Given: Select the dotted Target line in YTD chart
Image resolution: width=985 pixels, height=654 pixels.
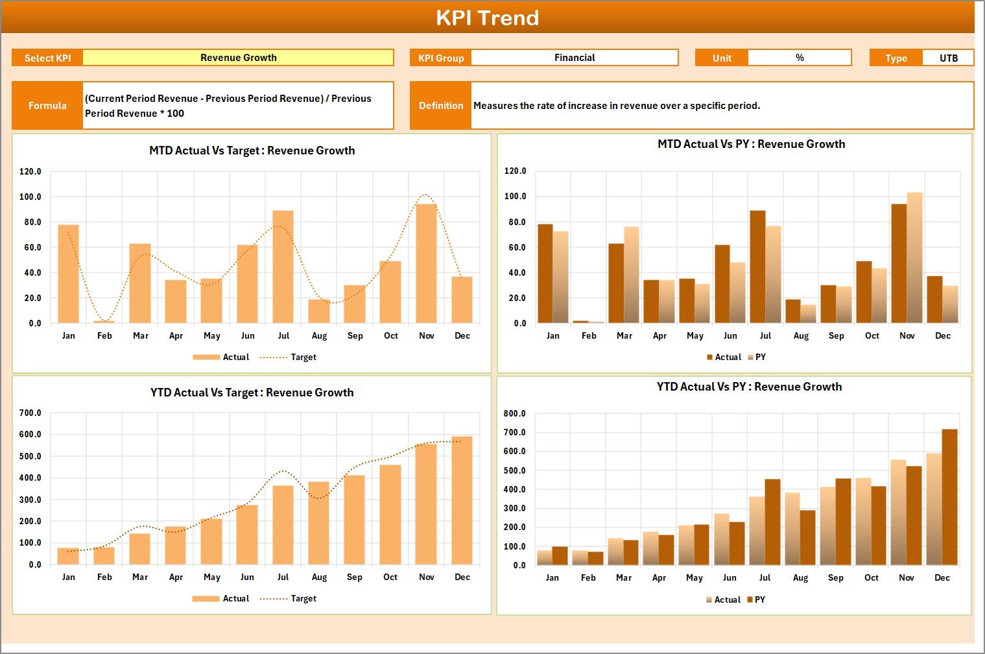Looking at the screenshot, I should (283, 470).
